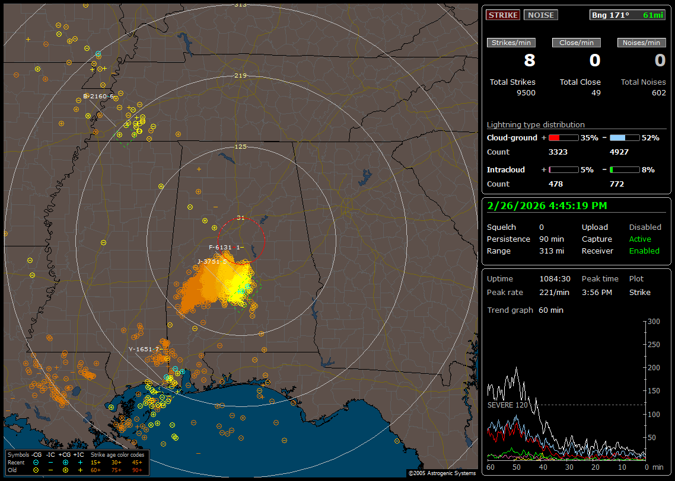Click the old +IC yellow plus symbol

click(79, 470)
